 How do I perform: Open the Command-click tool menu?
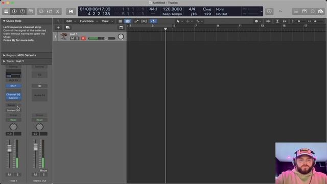(x=189, y=21)
